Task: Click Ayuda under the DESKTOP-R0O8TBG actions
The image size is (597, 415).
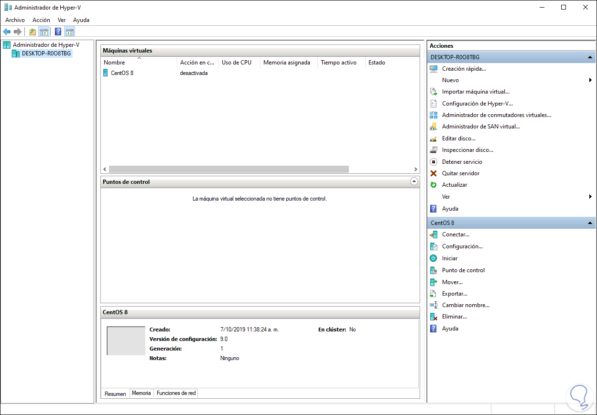Action: pyautogui.click(x=450, y=209)
